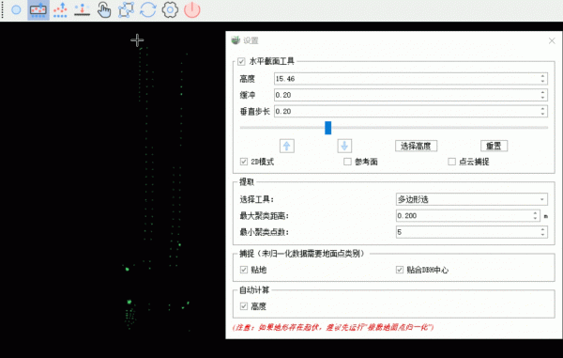Toggle the 贴合DBH中心 checkbox
The height and width of the screenshot is (358, 563).
[x=400, y=270]
